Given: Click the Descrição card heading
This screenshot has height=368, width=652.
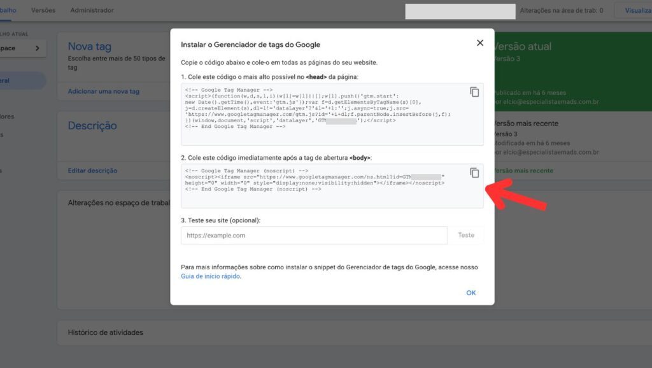Looking at the screenshot, I should click(92, 125).
